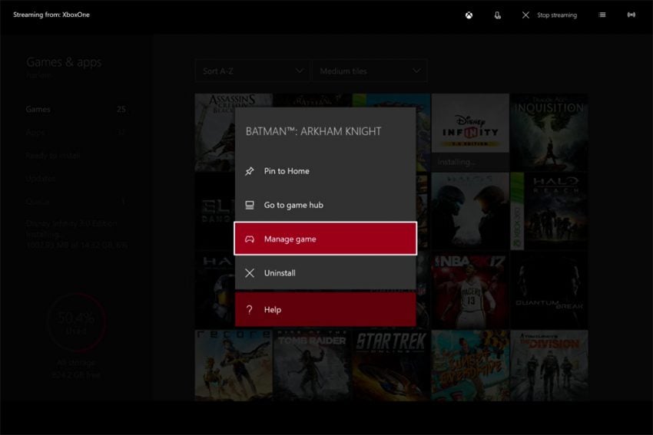Screen dimensions: 653x435
Task: Click the ReCore game tile
Action: [234, 365]
